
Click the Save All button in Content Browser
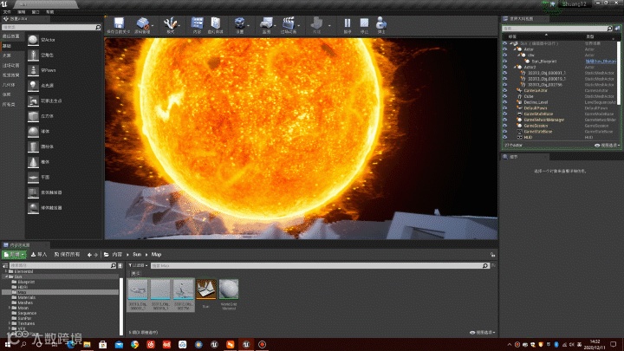point(66,254)
